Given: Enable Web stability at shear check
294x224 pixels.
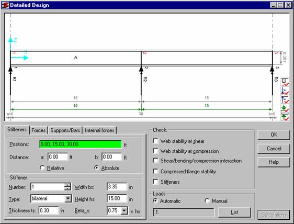Looking at the screenshot, I should click(155, 141).
